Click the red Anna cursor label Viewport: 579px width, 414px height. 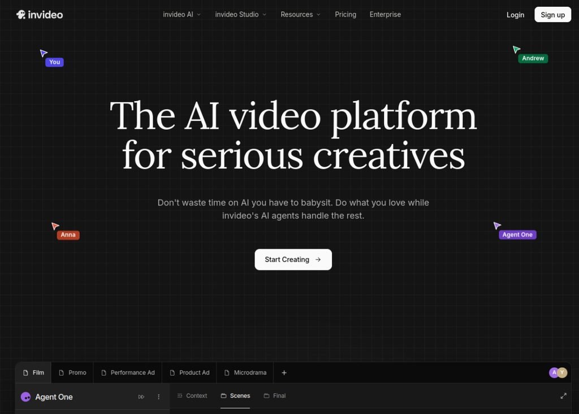[68, 234]
